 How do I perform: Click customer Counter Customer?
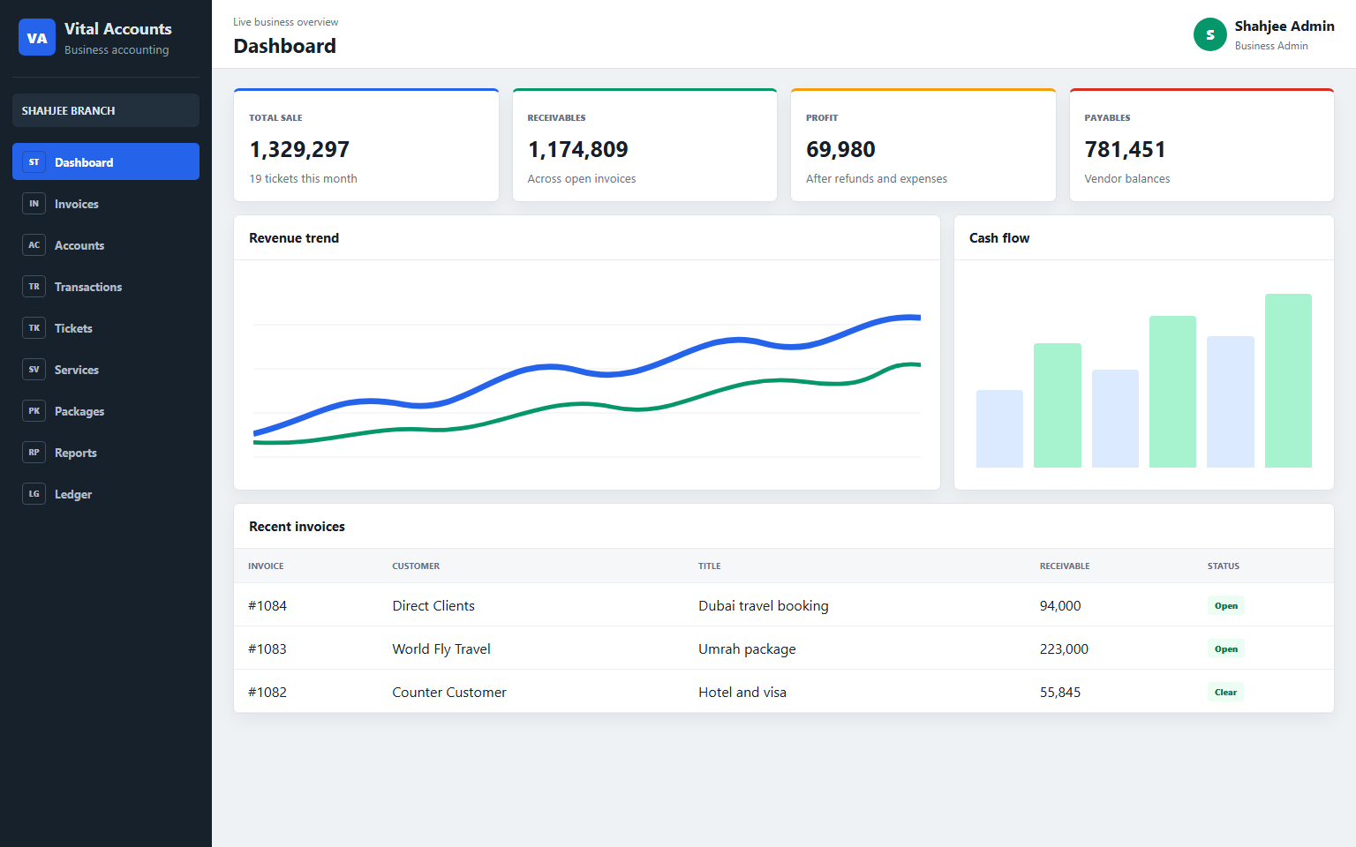(x=449, y=692)
